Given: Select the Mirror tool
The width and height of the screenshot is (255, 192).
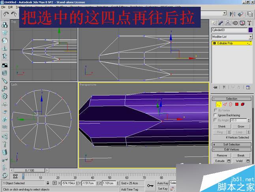Looking at the screenshot, I should coord(232,14).
